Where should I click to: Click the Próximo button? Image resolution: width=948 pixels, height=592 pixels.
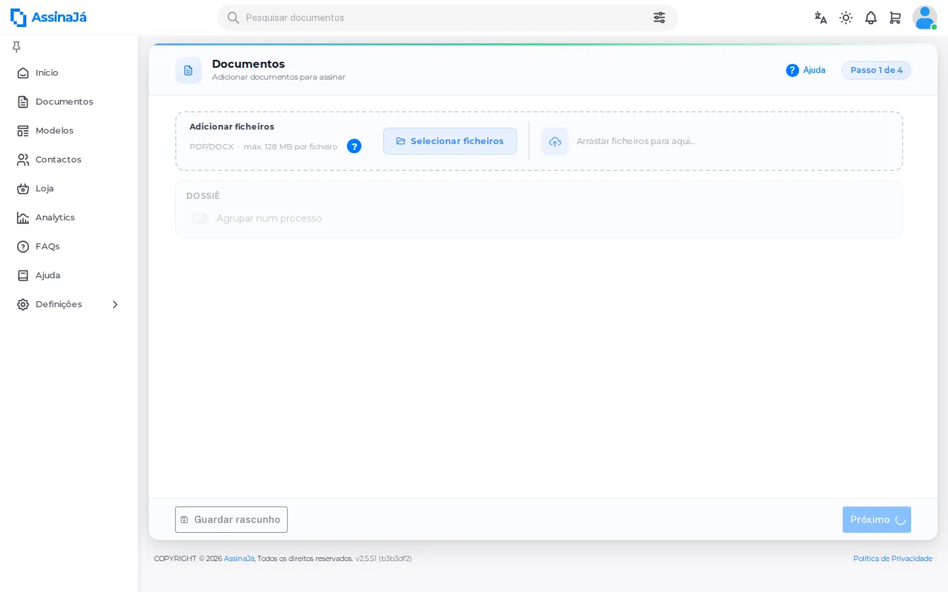pos(877,520)
